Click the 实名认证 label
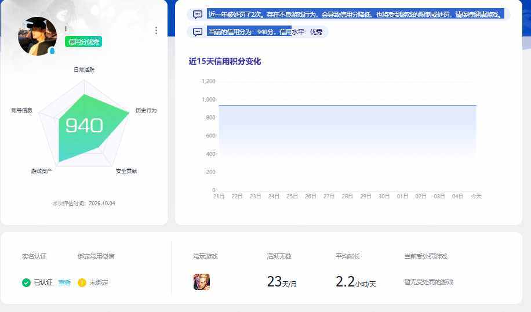 [34, 256]
